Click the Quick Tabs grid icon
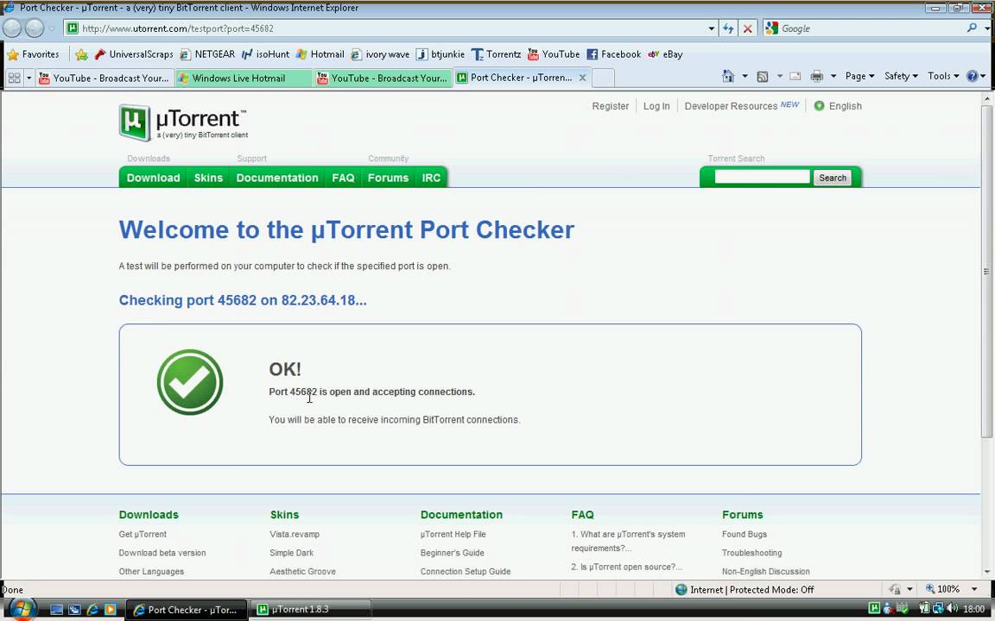 [x=14, y=78]
